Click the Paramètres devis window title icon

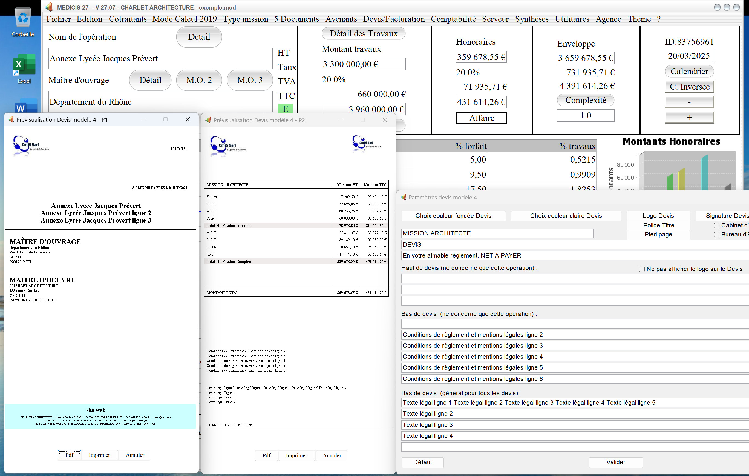pos(404,197)
